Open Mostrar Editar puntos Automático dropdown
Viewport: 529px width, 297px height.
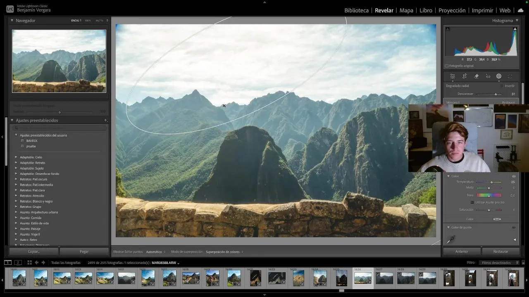pos(155,252)
